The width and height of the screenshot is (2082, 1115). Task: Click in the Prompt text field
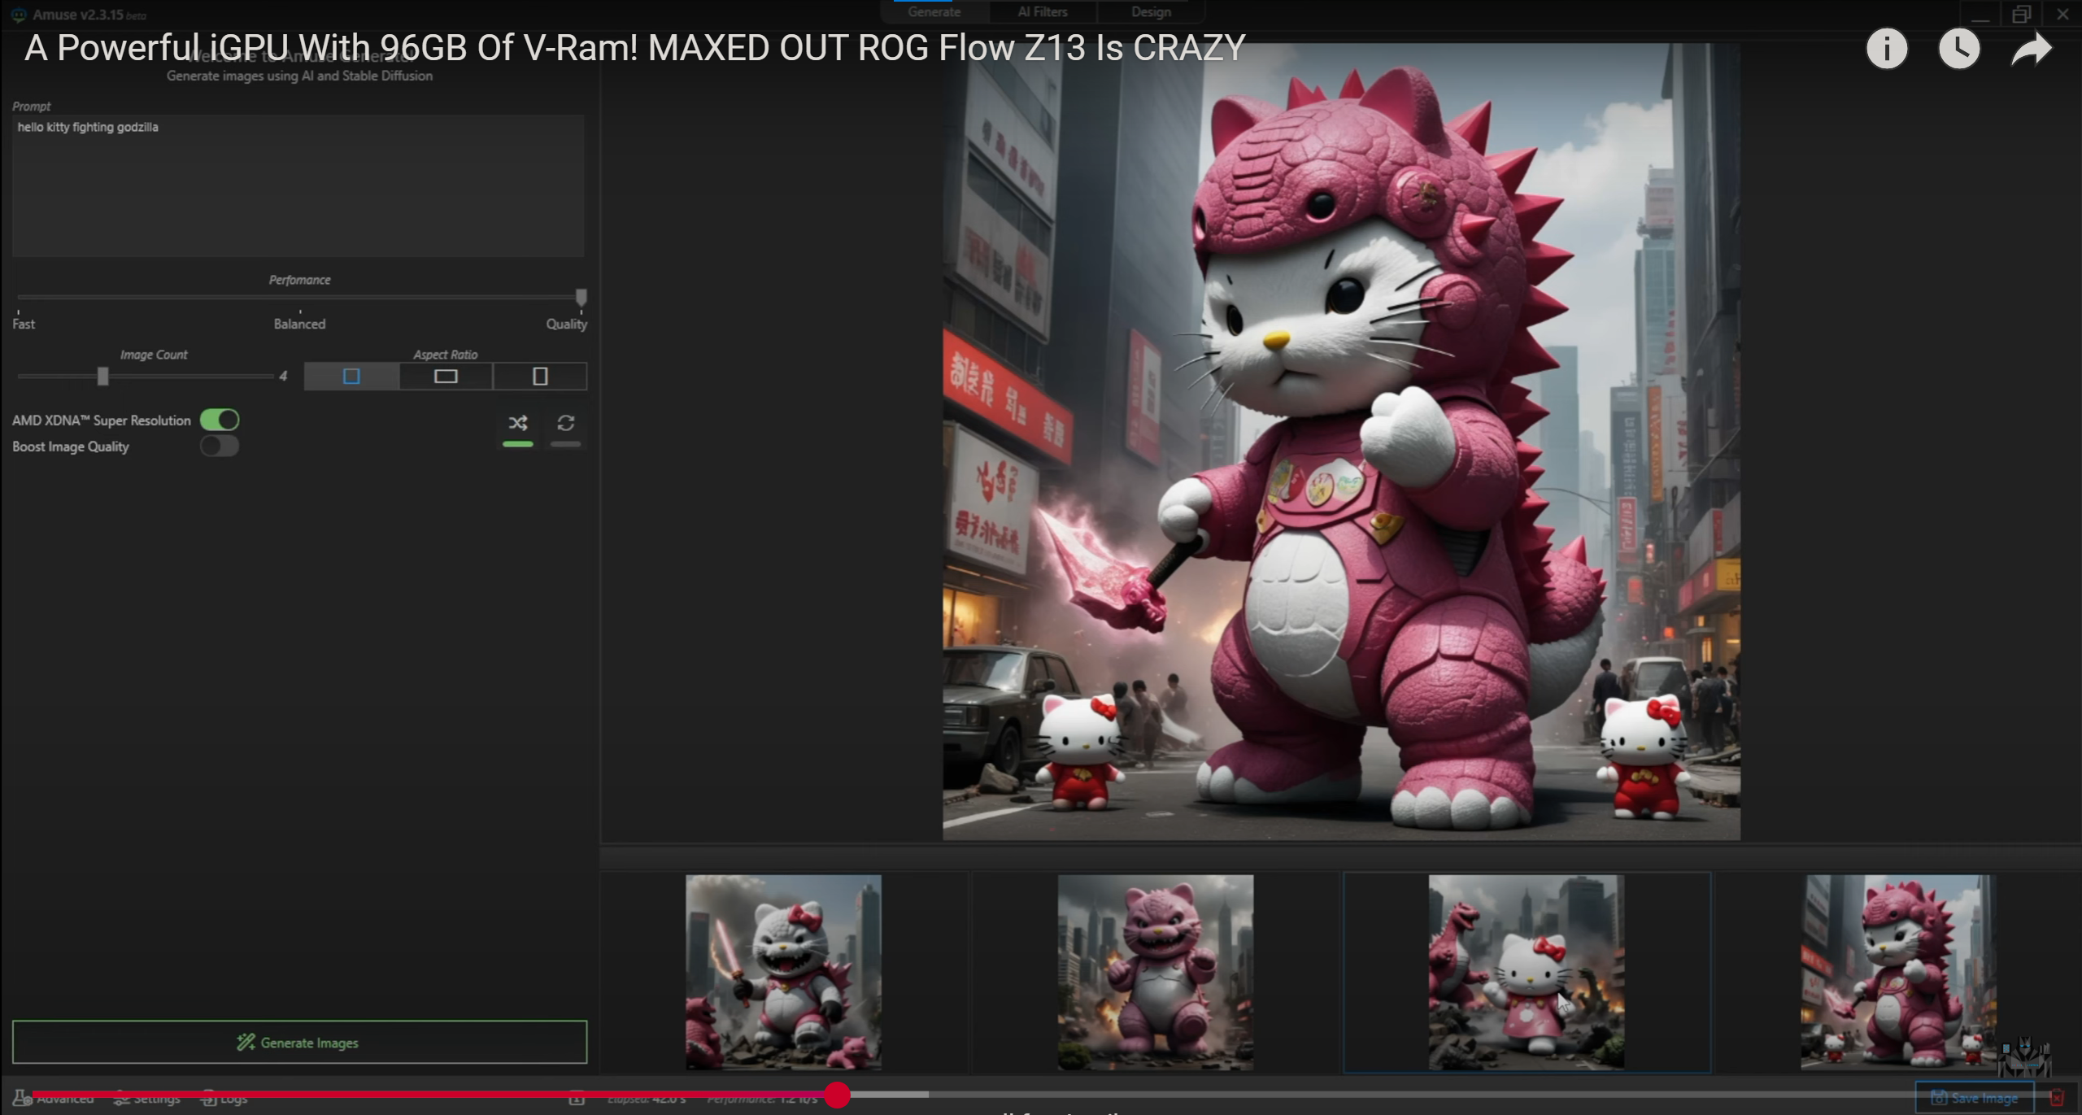[x=298, y=185]
